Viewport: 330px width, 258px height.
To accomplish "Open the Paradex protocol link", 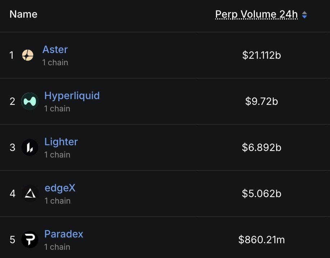I will coord(64,234).
